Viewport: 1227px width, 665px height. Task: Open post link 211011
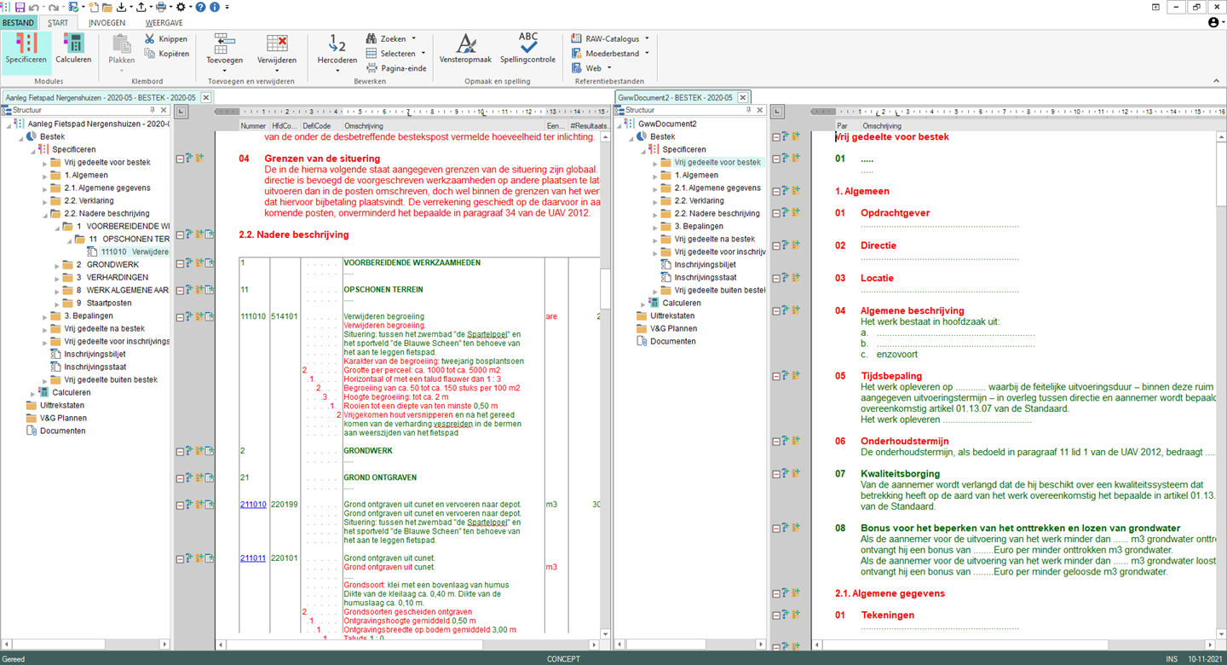tap(253, 558)
